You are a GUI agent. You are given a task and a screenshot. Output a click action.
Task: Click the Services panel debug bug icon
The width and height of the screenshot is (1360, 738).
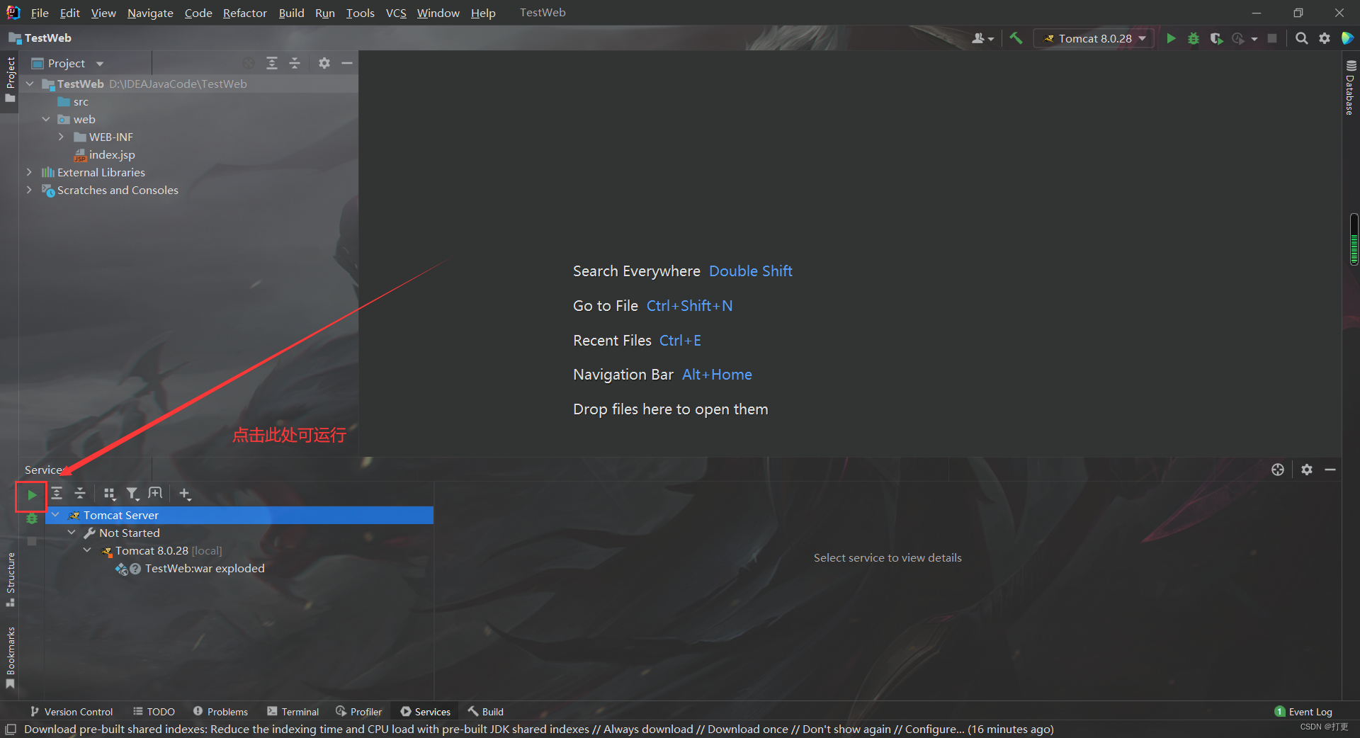tap(32, 518)
